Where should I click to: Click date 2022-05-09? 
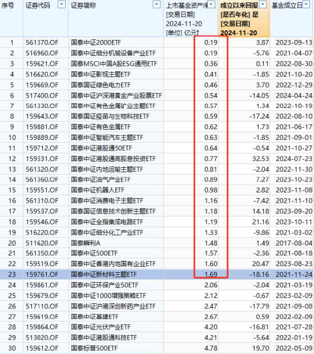(x=294, y=348)
